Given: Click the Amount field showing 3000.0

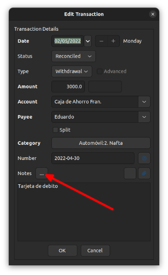Looking at the screenshot, I should [68, 87].
